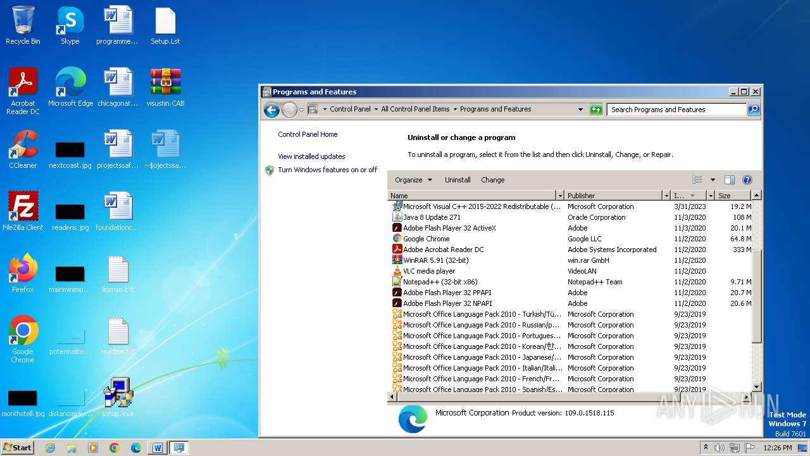Change view icon in toolbar
This screenshot has width=810, height=456.
click(697, 180)
